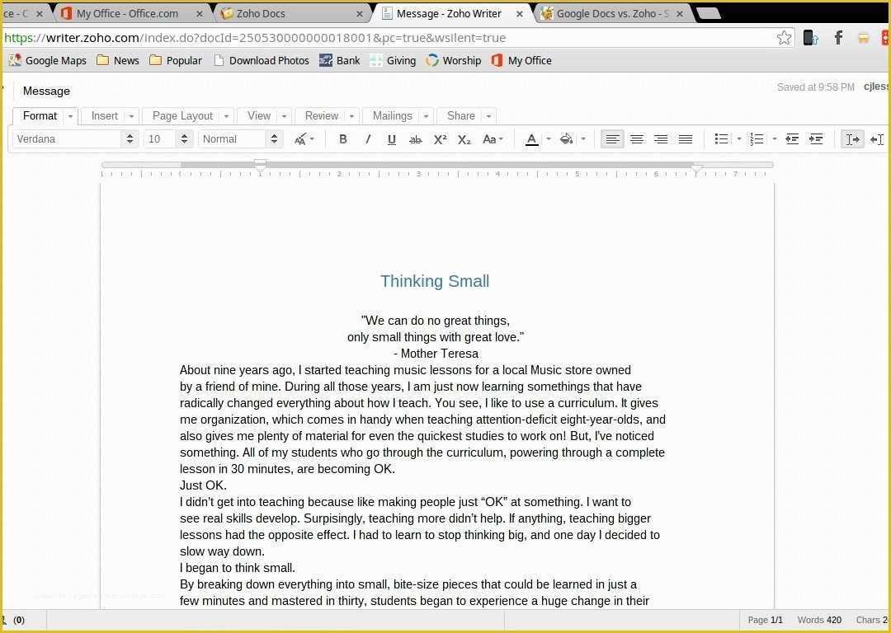The width and height of the screenshot is (891, 633).
Task: Open the Normal paragraph style dropdown
Action: tap(240, 139)
